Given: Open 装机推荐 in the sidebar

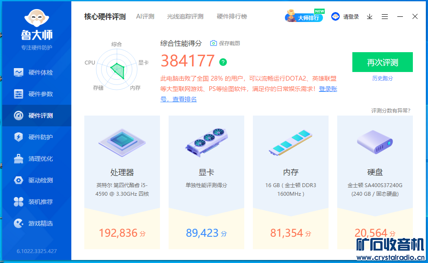Looking at the screenshot, I should (37, 202).
